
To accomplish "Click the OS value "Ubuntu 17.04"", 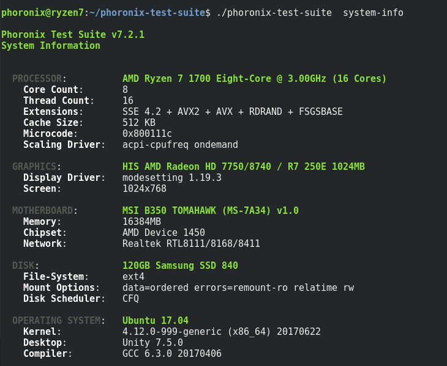I will [x=156, y=321].
